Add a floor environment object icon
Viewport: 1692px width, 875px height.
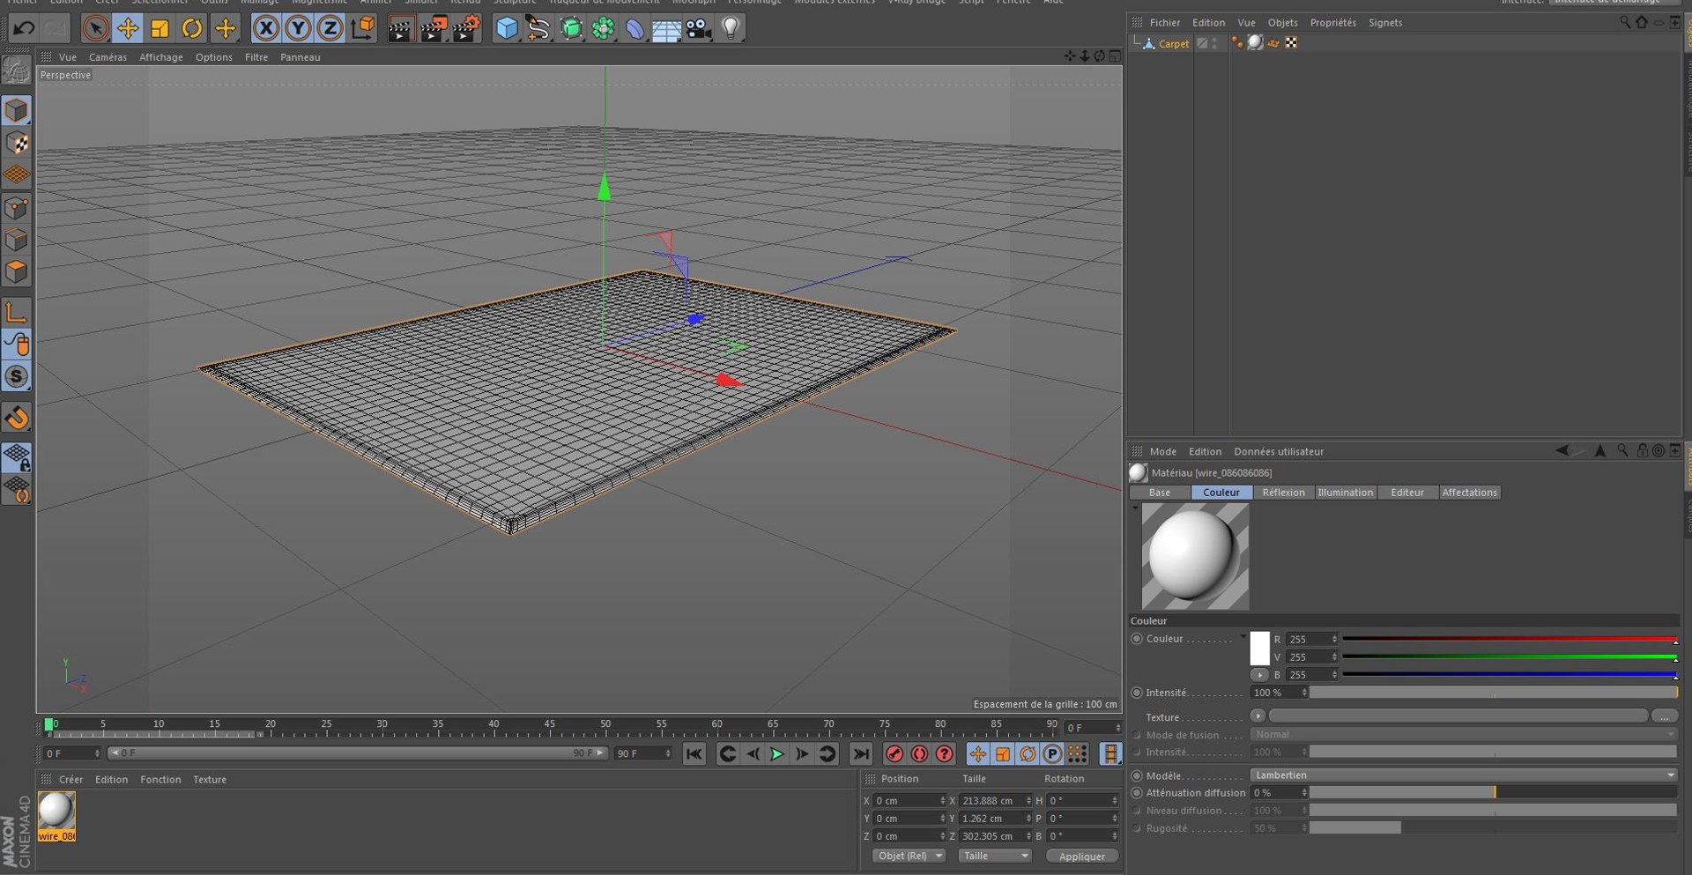[666, 28]
